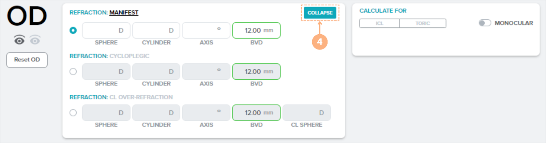Click the faded gray eye icon
Image resolution: width=546 pixels, height=143 pixels.
click(x=35, y=40)
